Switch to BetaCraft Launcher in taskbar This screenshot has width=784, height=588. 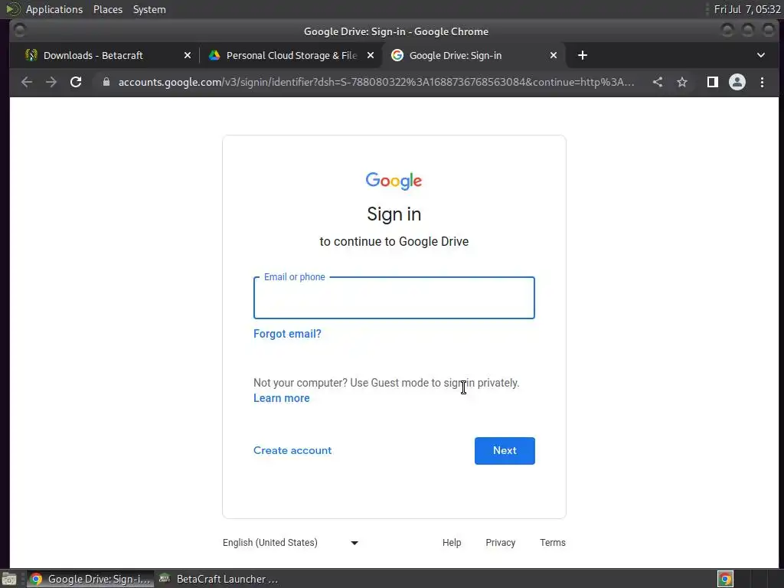tap(218, 579)
